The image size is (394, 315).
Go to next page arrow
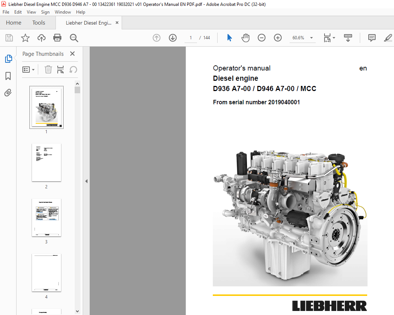pyautogui.click(x=173, y=38)
